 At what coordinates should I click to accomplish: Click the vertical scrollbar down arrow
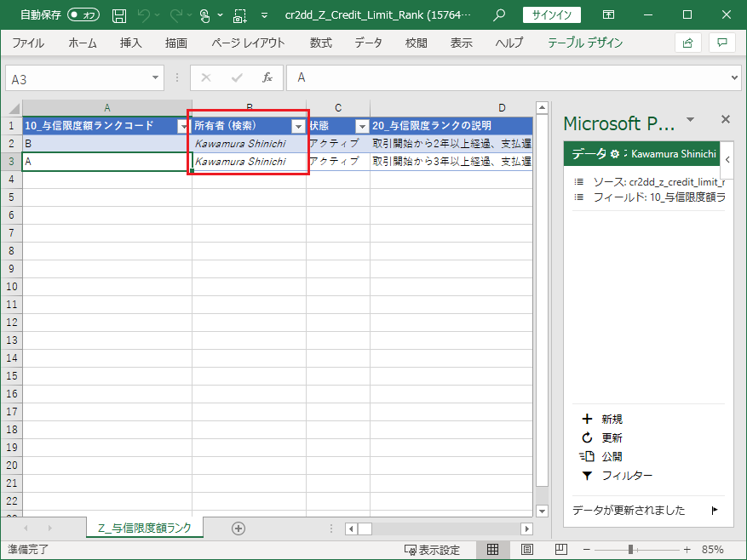click(x=542, y=511)
